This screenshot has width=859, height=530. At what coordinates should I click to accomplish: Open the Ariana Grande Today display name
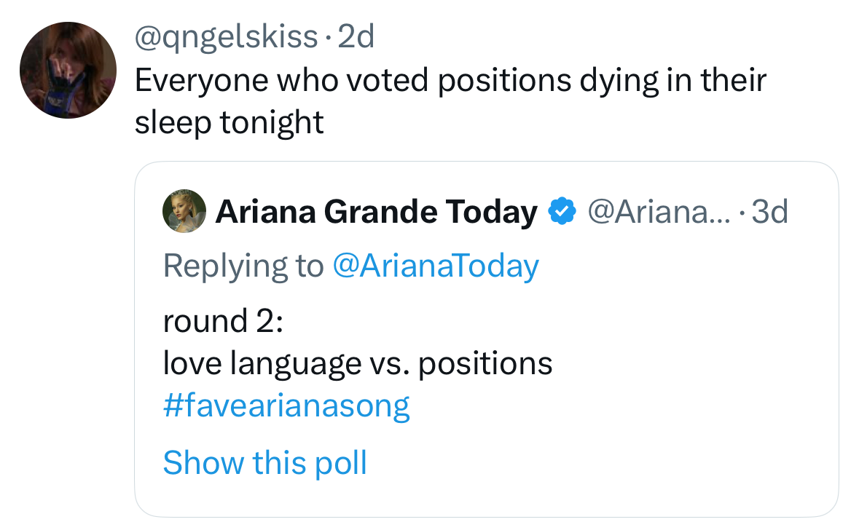pos(376,212)
